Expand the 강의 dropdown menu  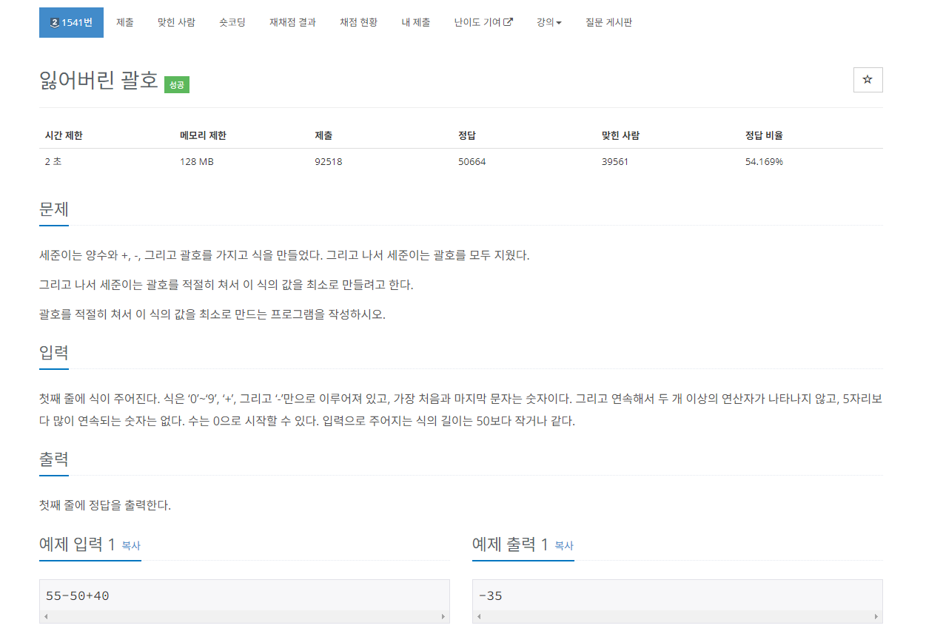pyautogui.click(x=549, y=22)
